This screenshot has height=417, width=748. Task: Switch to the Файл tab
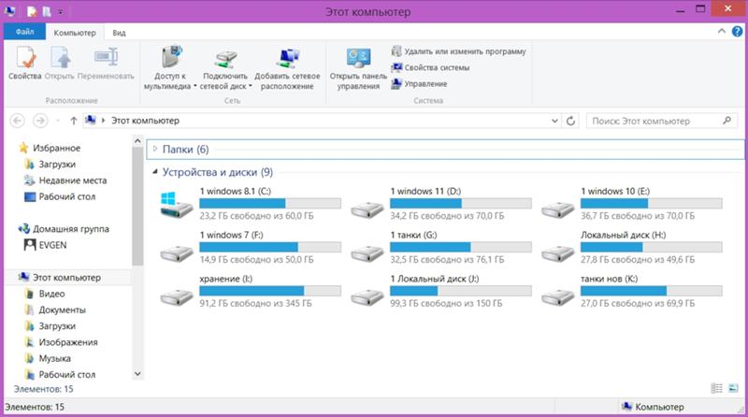tap(25, 32)
